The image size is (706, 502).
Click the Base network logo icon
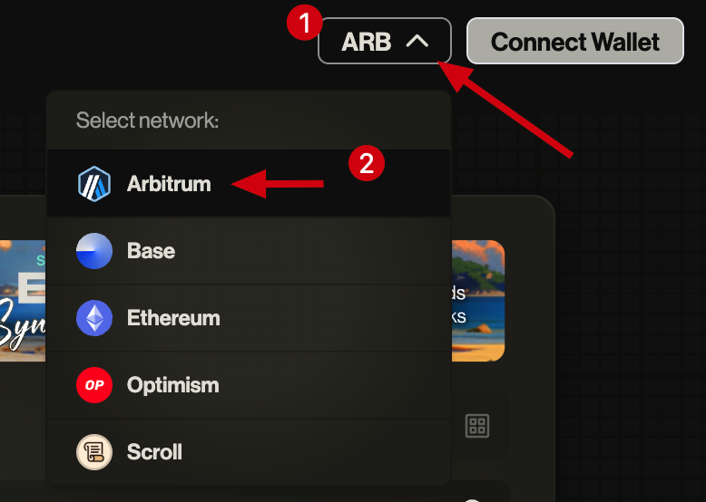tap(94, 251)
